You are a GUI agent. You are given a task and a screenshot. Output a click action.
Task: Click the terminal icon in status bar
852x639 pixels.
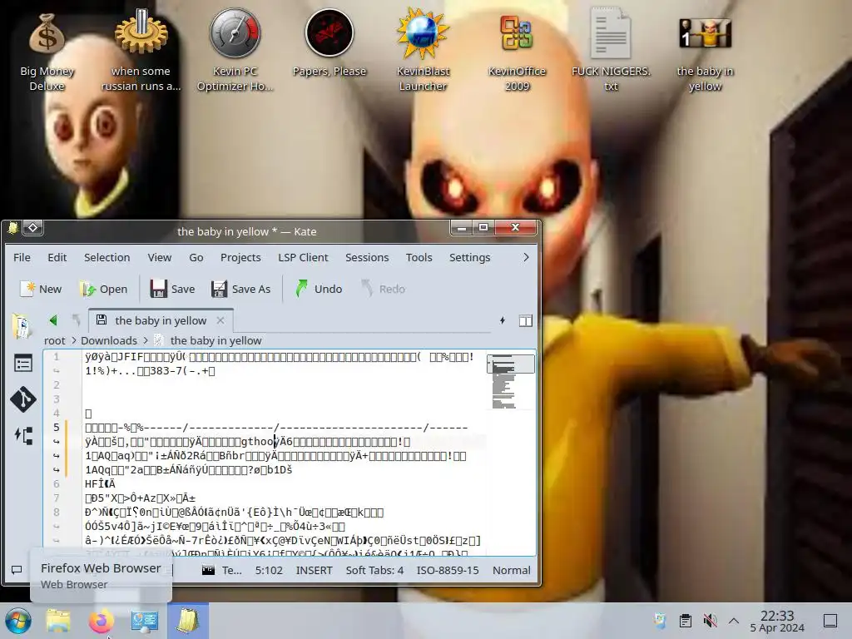pyautogui.click(x=208, y=570)
